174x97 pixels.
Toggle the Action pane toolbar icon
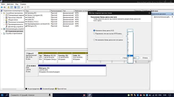[x=18, y=7]
